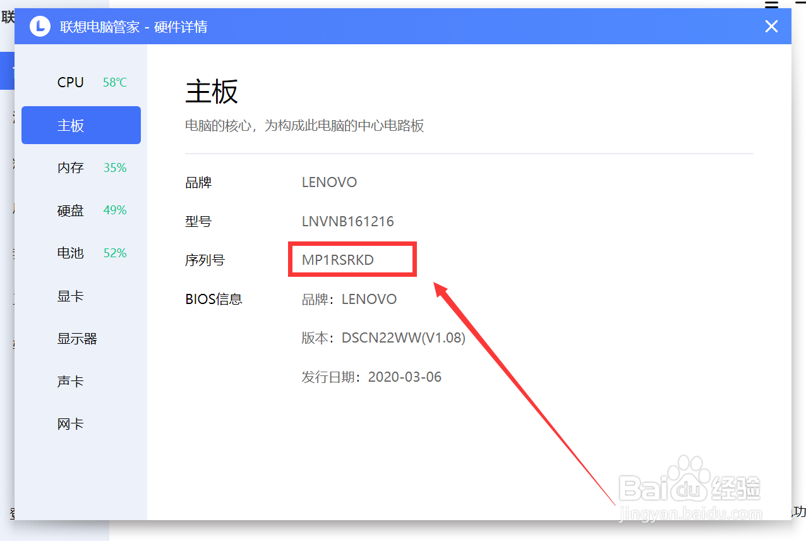Open the 网卡 network card section

coord(81,424)
